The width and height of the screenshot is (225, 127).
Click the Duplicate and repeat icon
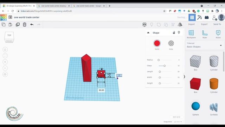click(18, 24)
